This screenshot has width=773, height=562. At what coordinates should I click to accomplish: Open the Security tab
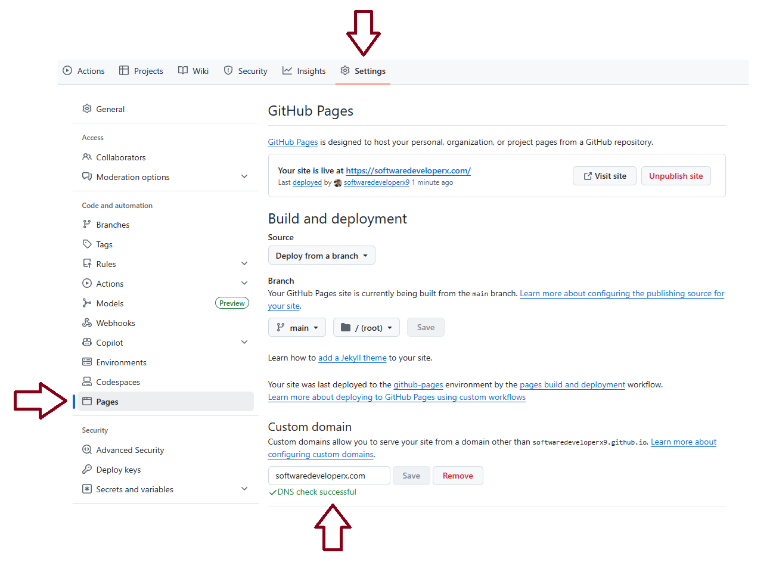coord(246,71)
